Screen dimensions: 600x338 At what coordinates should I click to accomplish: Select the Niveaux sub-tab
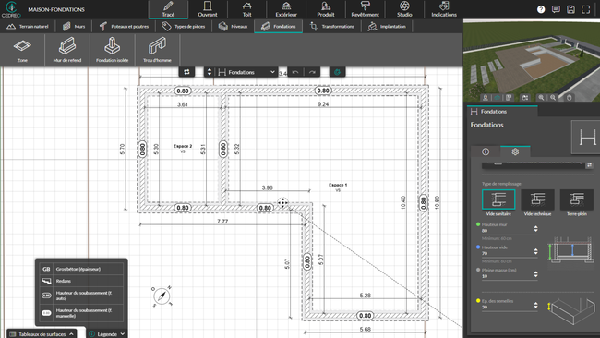pos(233,27)
